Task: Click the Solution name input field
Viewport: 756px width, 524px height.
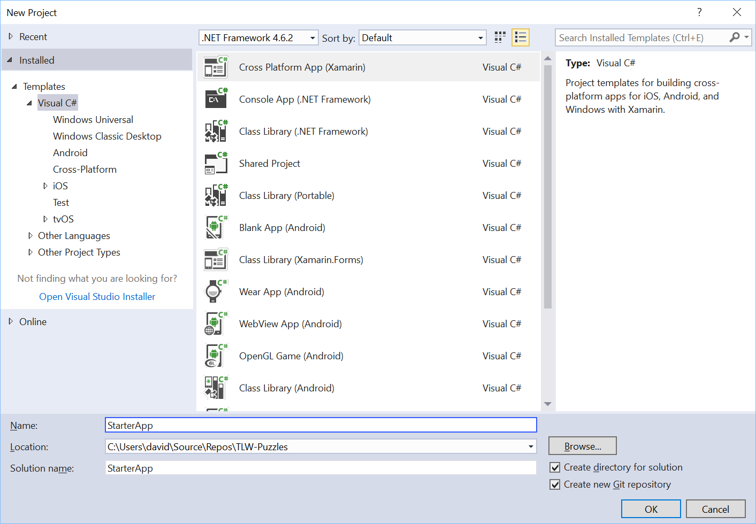Action: (x=321, y=468)
